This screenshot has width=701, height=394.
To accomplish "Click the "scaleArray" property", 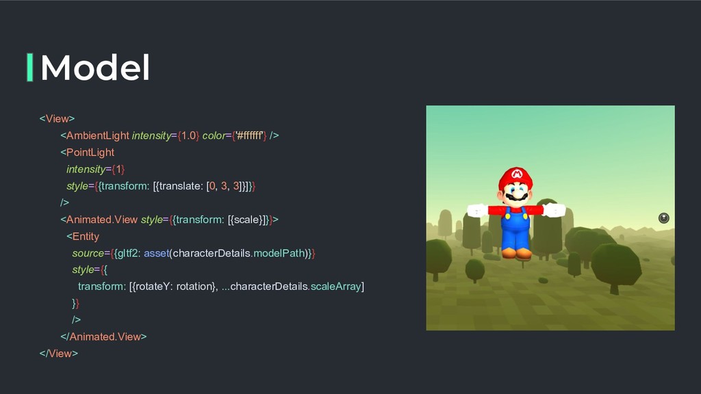I will [x=335, y=287].
